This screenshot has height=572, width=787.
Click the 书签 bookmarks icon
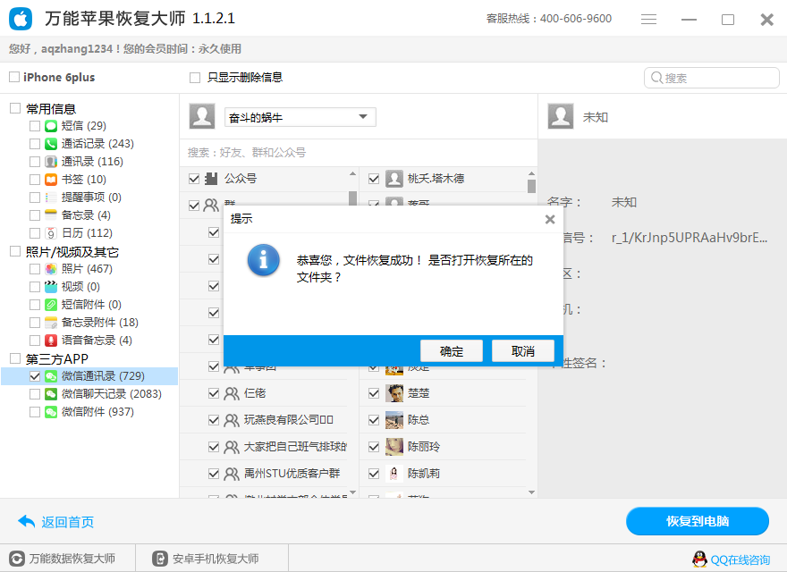tap(51, 179)
